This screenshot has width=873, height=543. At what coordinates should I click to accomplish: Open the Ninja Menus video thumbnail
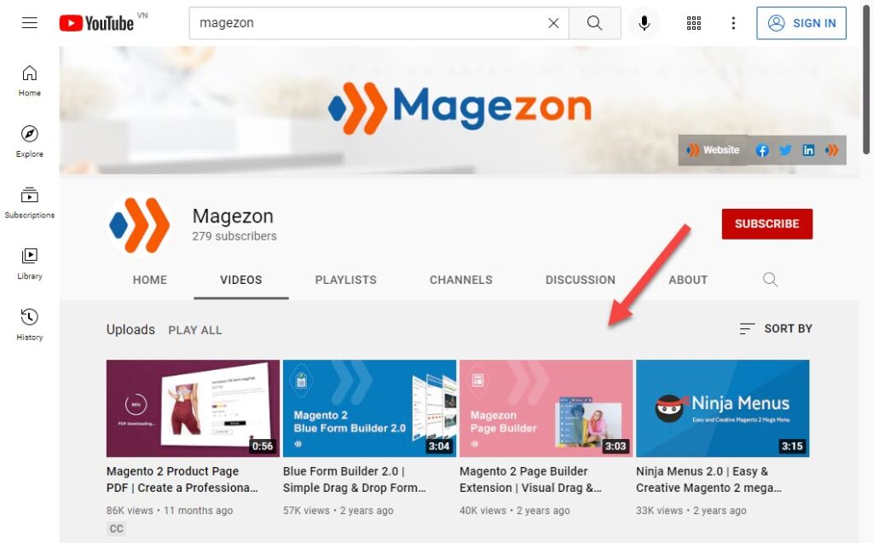(x=723, y=408)
